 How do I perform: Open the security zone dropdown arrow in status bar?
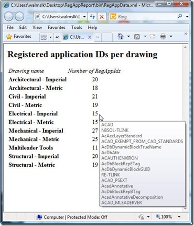(x=148, y=217)
